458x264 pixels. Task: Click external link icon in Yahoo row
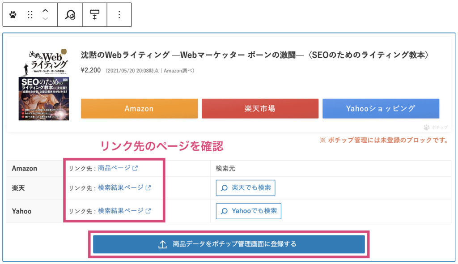(x=148, y=211)
